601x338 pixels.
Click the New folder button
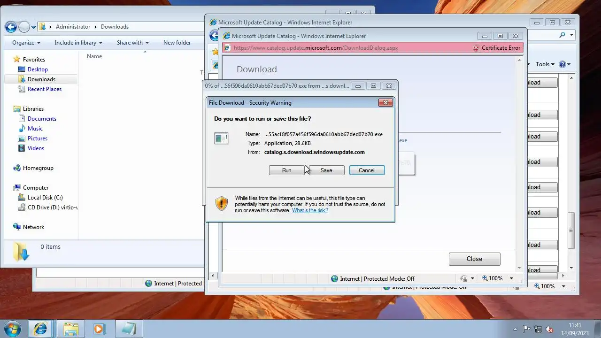(177, 43)
